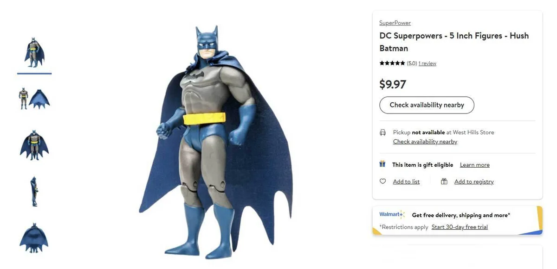Select the back-view cape thumbnail

(x=34, y=238)
